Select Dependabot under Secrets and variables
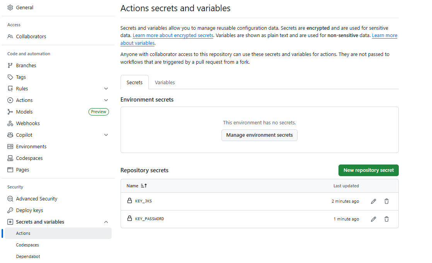Viewport: 432px width, 263px height. point(28,256)
